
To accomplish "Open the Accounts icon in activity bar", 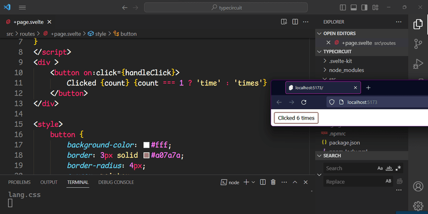I will pyautogui.click(x=418, y=186).
